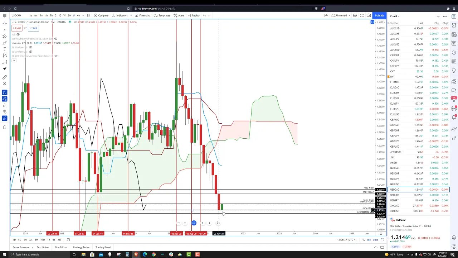Click the trash remove drawings icon
This screenshot has width=458, height=258.
click(5, 127)
